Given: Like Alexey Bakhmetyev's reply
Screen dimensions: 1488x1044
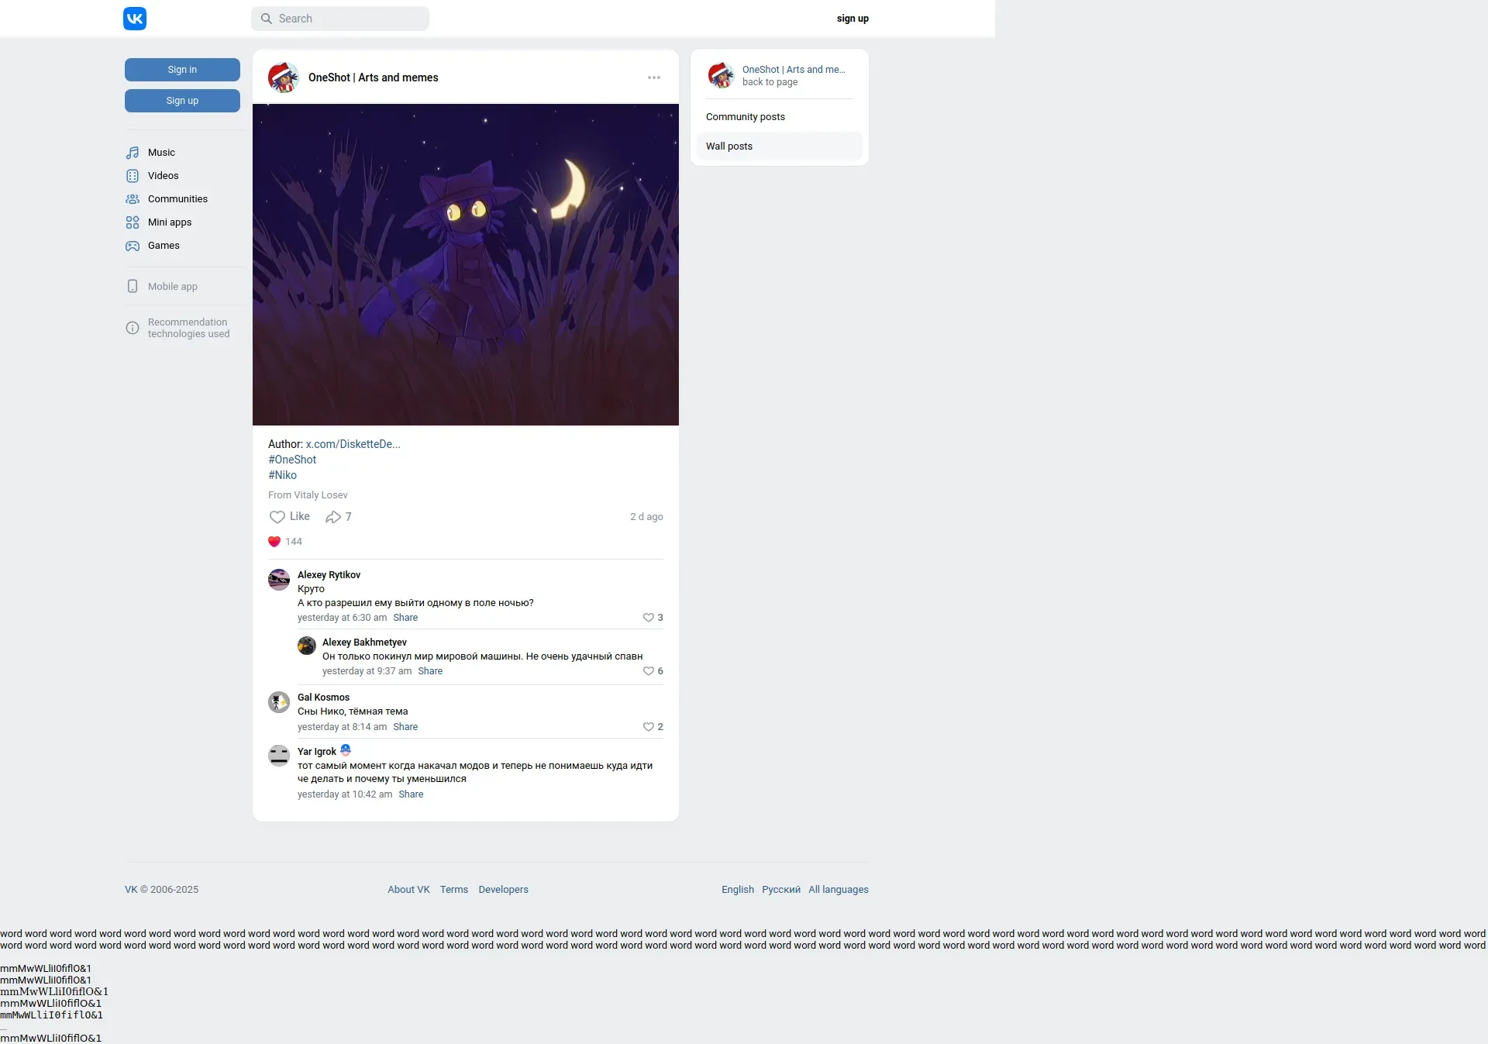Looking at the screenshot, I should point(649,671).
